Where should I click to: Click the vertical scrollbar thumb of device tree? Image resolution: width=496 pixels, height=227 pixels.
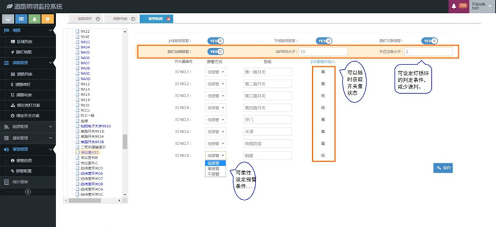(x=125, y=141)
